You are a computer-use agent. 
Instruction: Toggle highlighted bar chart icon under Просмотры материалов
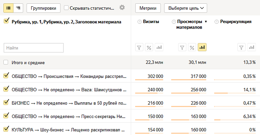pos(202,47)
